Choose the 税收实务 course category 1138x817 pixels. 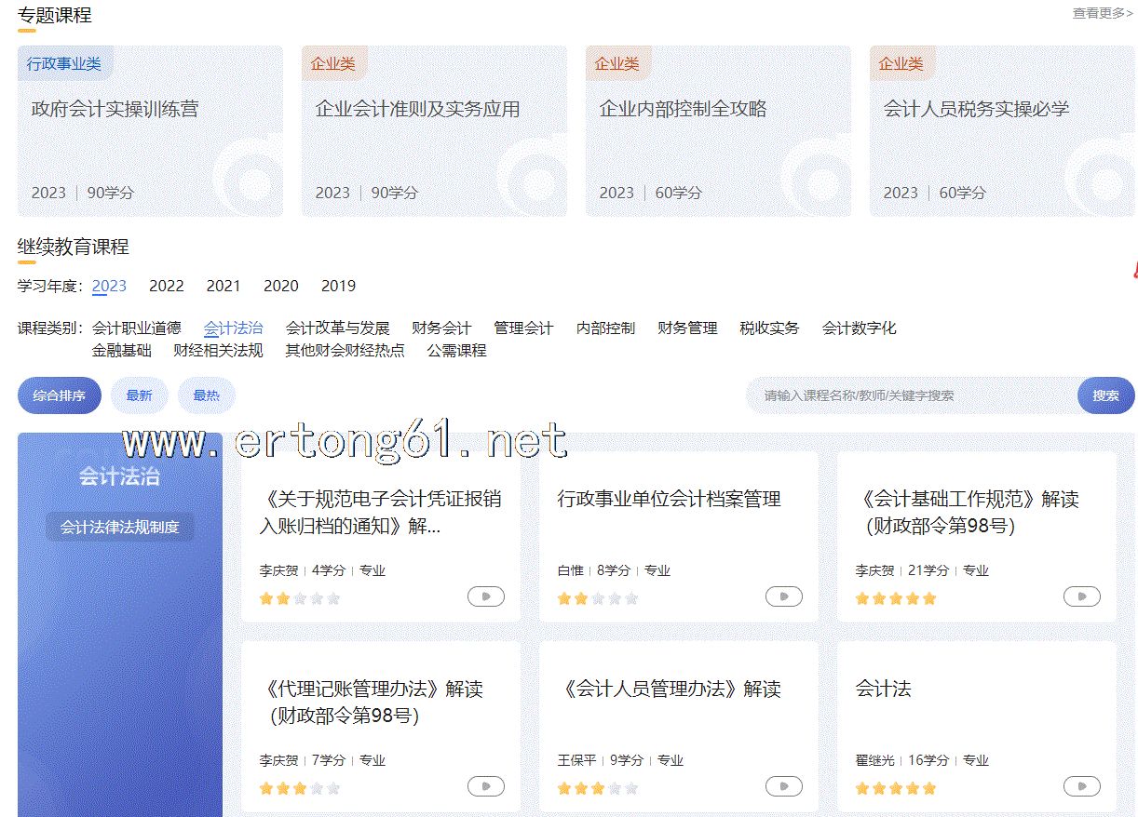pyautogui.click(x=769, y=328)
